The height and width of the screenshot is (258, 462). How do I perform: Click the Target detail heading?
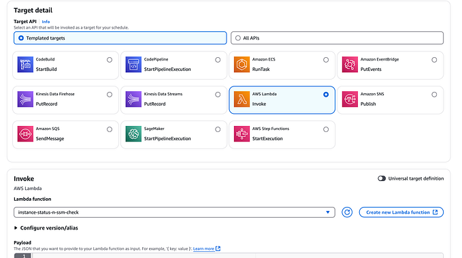pyautogui.click(x=33, y=10)
